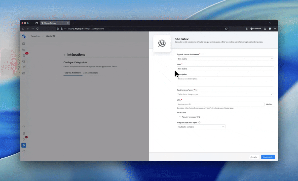Click the search magnifier icon in the sidebar

pyautogui.click(x=24, y=126)
